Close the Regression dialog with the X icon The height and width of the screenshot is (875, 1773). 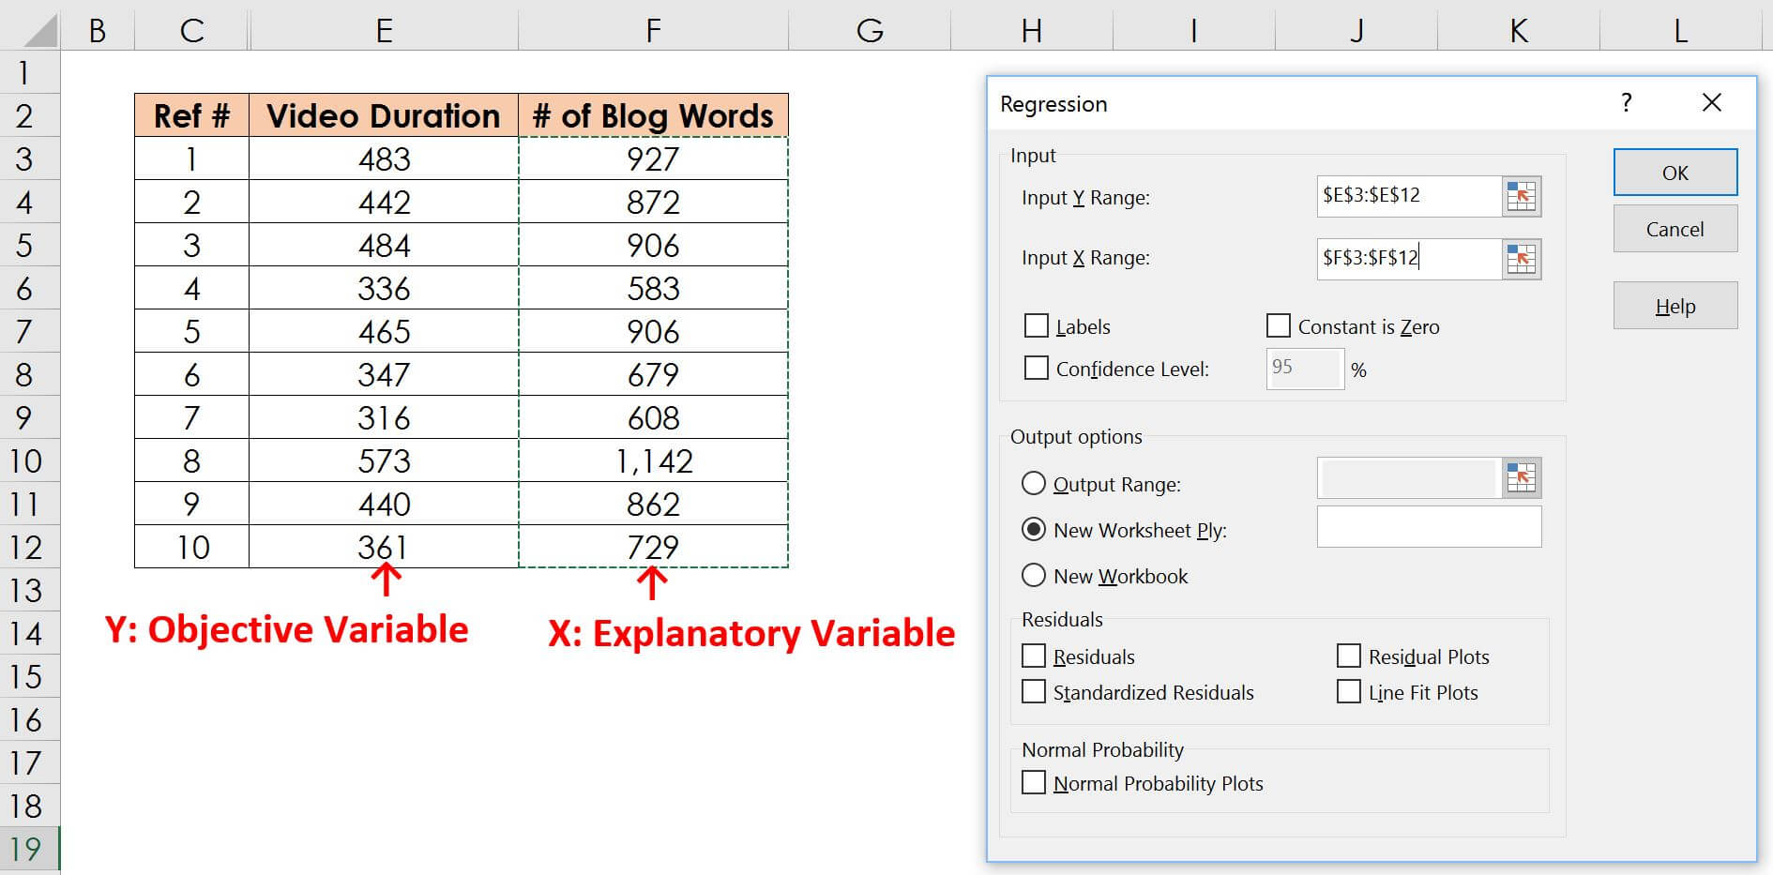[1713, 103]
